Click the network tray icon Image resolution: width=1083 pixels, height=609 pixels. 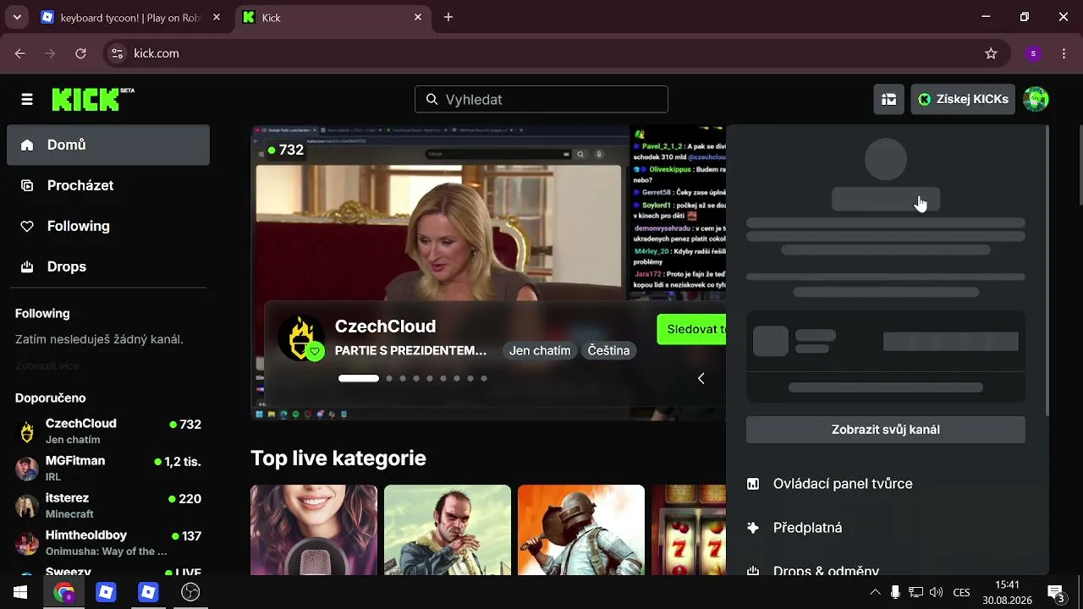(915, 592)
